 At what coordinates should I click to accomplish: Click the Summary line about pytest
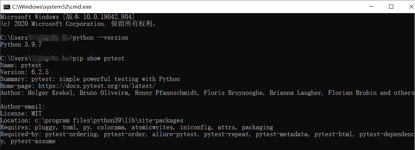tap(90, 79)
